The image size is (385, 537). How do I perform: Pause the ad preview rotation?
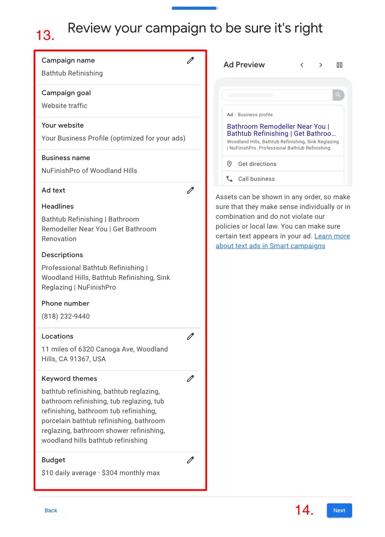point(340,65)
